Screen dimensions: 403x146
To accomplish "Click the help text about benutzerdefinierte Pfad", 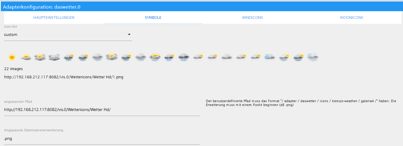I will coord(301,103).
